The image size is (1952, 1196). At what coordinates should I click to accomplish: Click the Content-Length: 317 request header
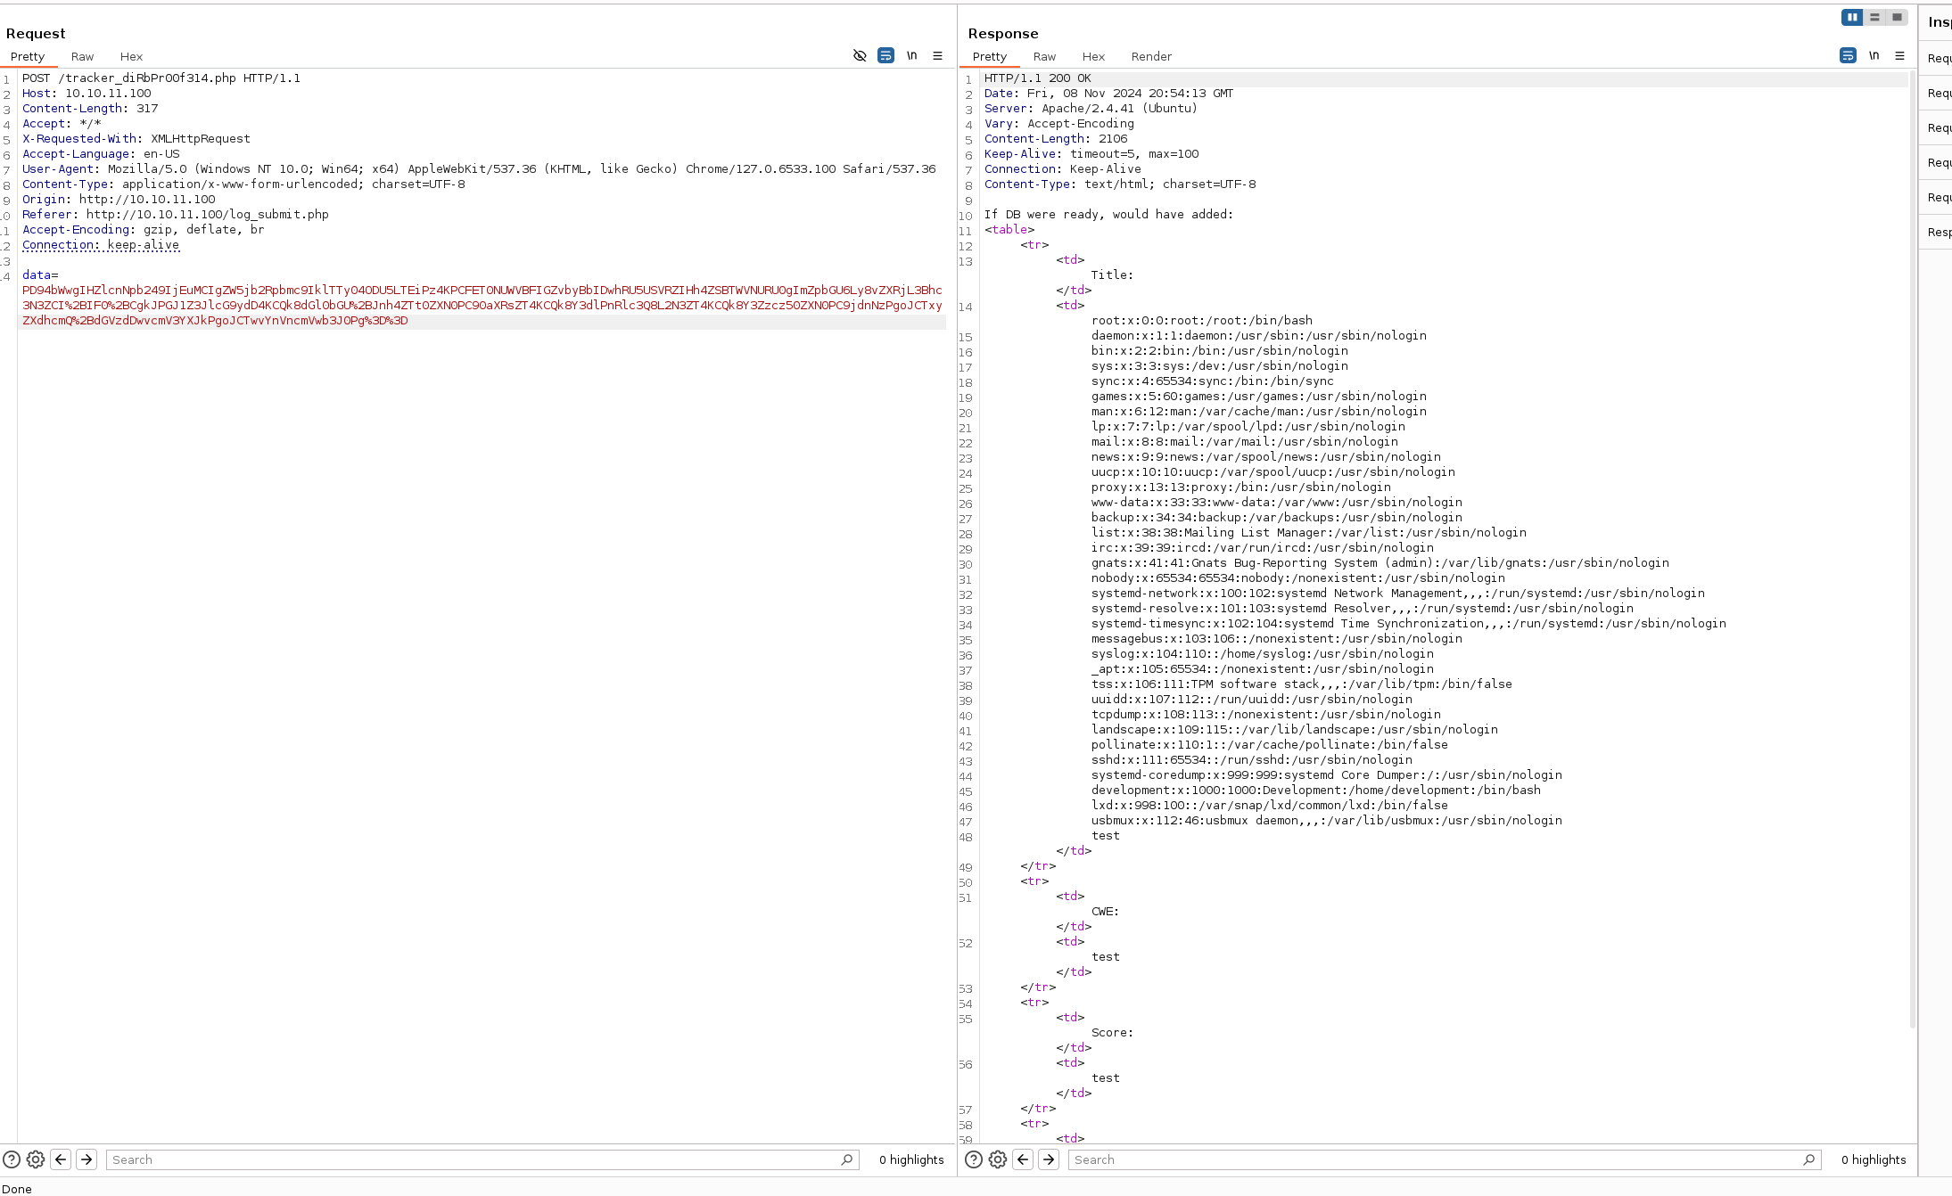point(90,108)
